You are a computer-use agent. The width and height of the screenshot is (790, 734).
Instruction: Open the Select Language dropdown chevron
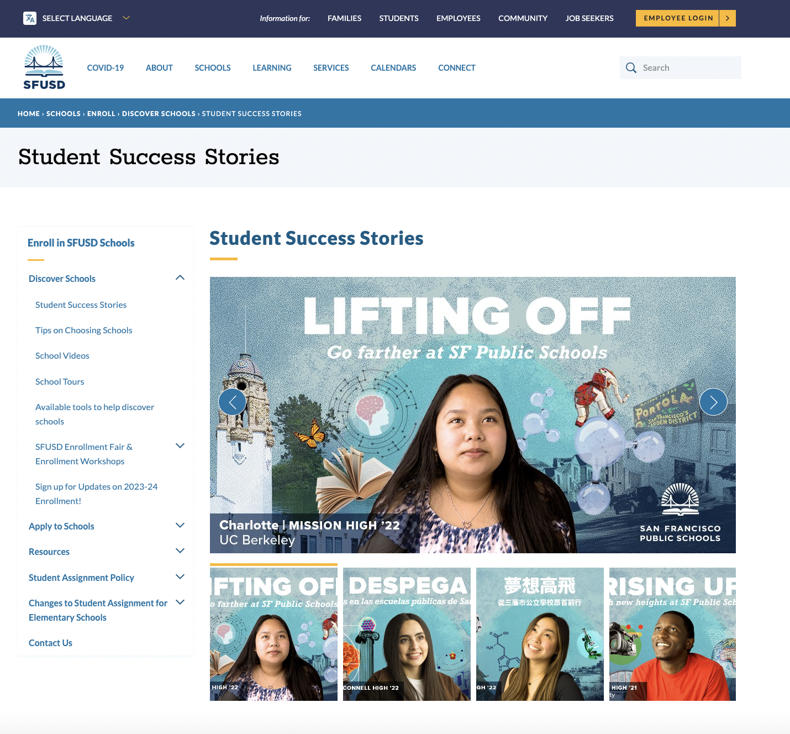click(126, 18)
